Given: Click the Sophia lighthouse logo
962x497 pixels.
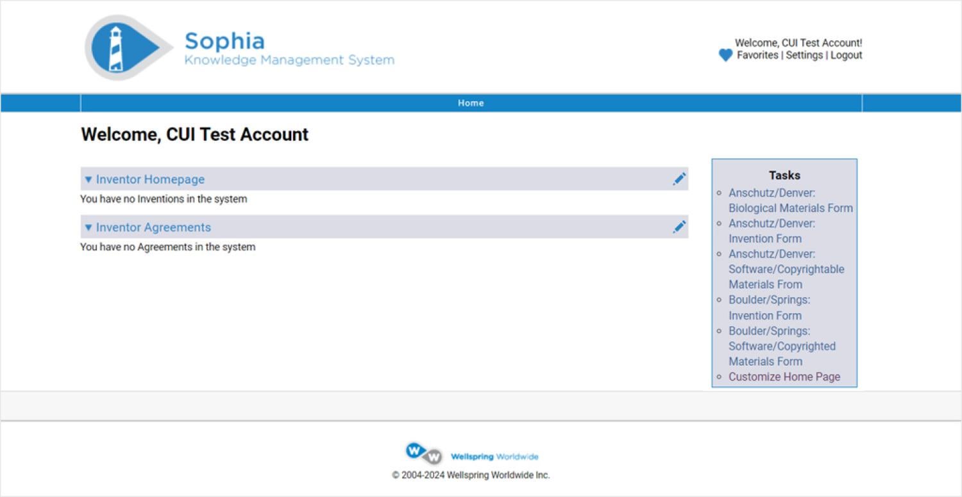Looking at the screenshot, I should coord(128,48).
